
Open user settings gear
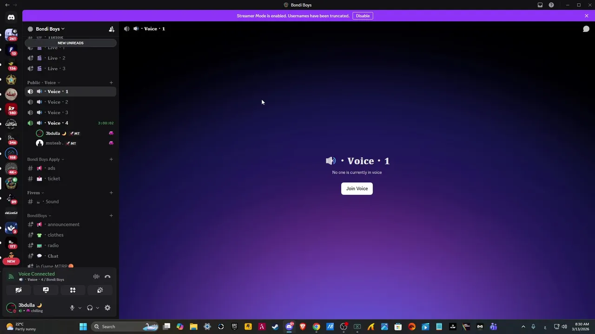tap(107, 308)
